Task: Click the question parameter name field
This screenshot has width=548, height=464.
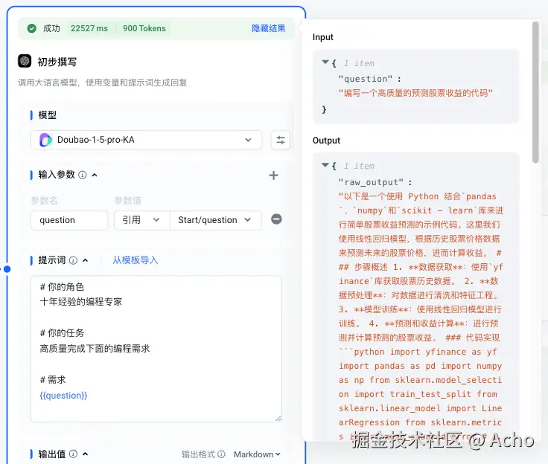Action: (69, 220)
